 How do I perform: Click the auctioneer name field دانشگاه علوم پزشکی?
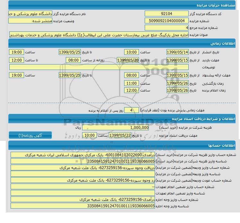(x=30, y=14)
